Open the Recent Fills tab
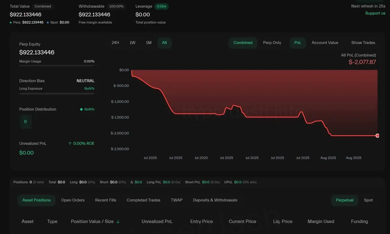The height and width of the screenshot is (234, 390). [x=105, y=200]
